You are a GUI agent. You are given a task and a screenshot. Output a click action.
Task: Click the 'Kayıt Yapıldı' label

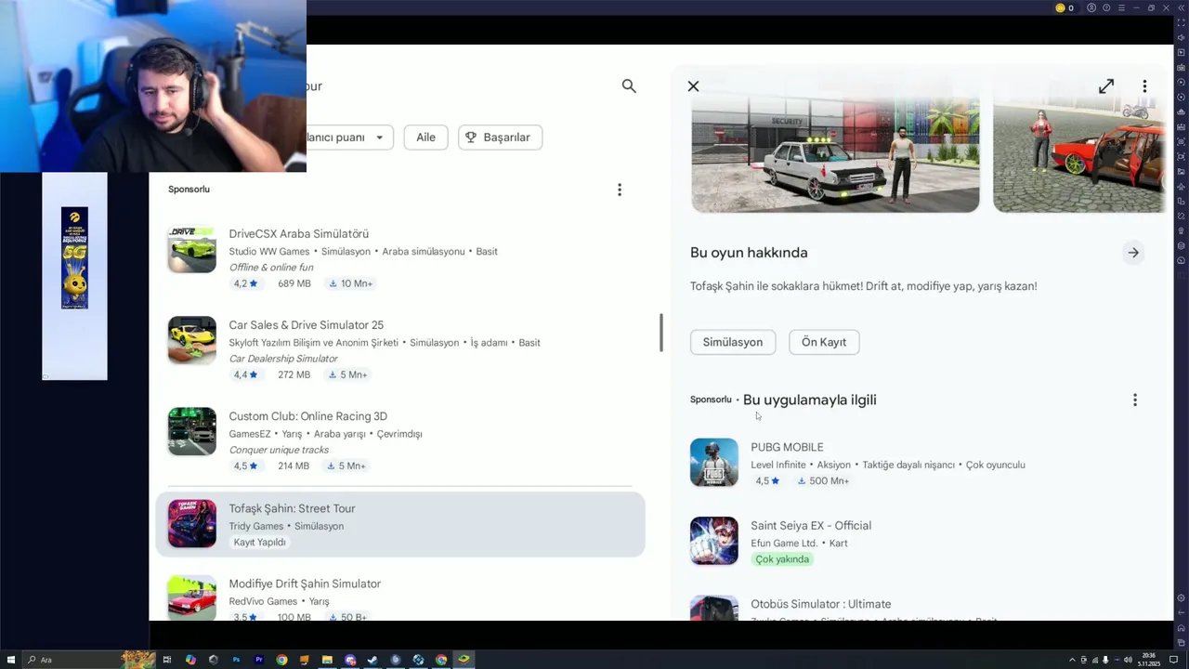point(260,543)
